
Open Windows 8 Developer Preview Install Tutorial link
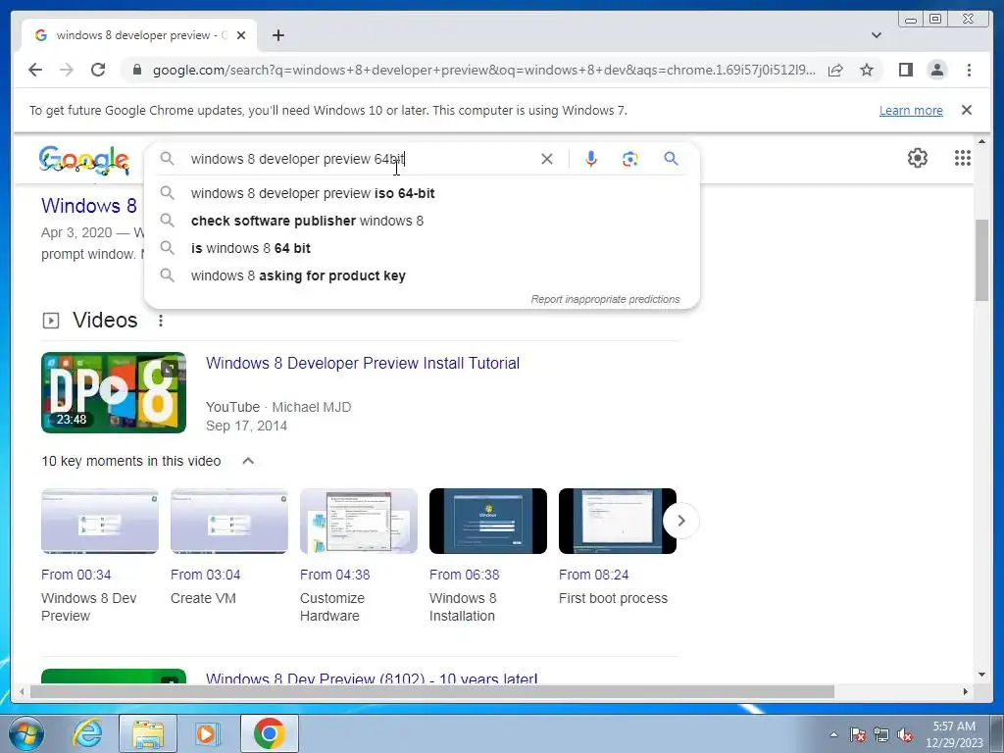363,363
